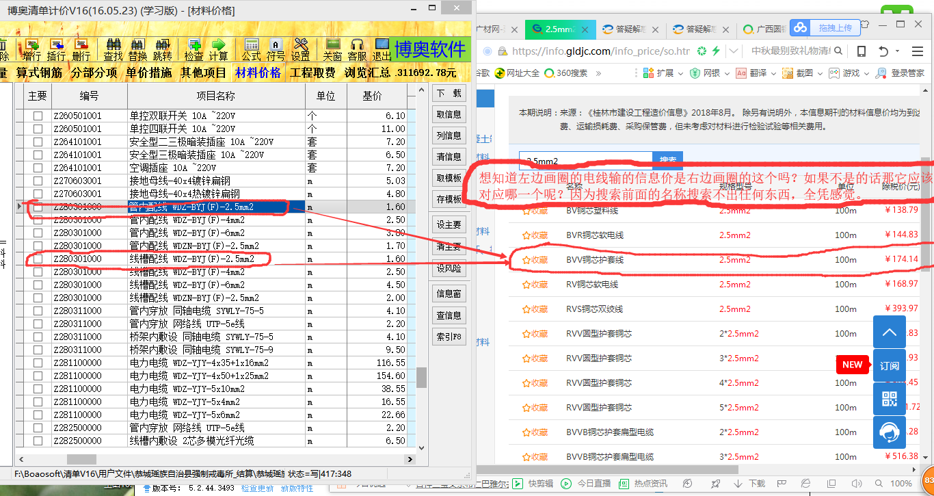Switch to the 分部分项 tab
This screenshot has width=934, height=496.
pos(94,73)
